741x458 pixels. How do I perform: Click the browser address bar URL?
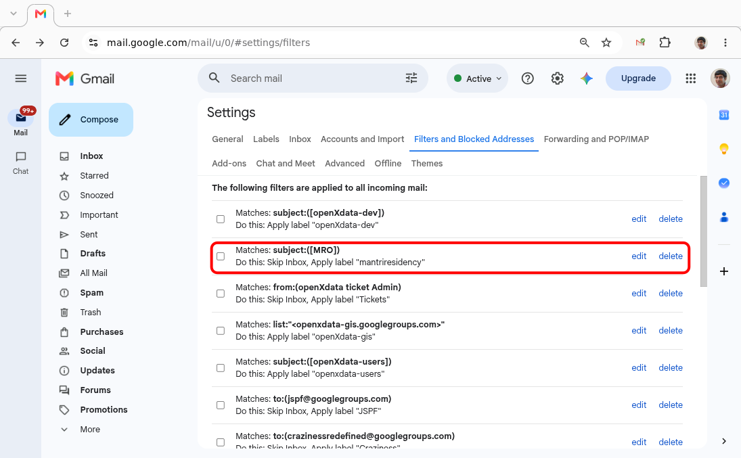click(208, 43)
